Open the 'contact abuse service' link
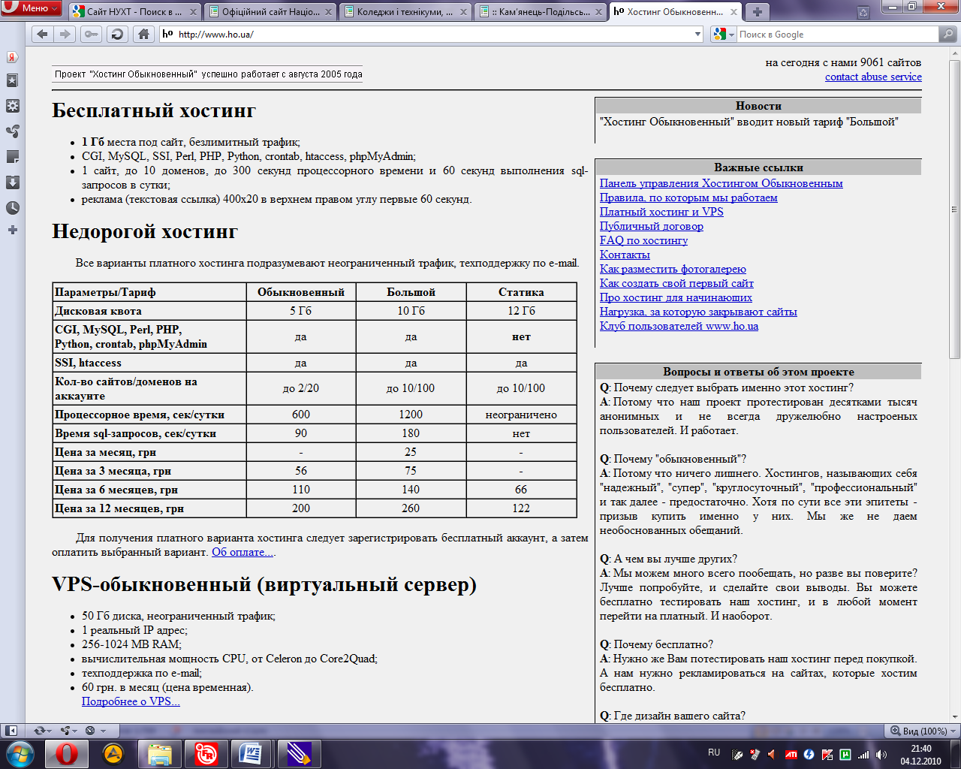 (x=873, y=77)
